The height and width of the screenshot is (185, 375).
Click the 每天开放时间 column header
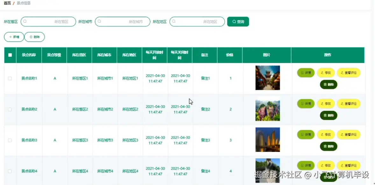click(154, 55)
